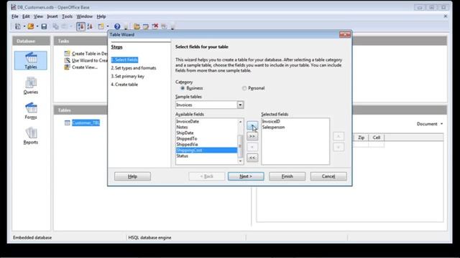Open the Insert menu
Image resolution: width=460 pixels, height=258 pixels.
pyautogui.click(x=52, y=16)
